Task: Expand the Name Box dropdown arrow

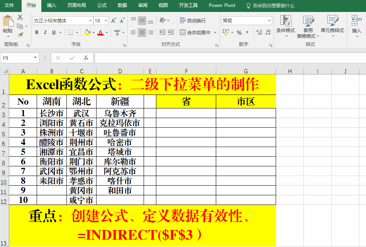Action: (35, 58)
